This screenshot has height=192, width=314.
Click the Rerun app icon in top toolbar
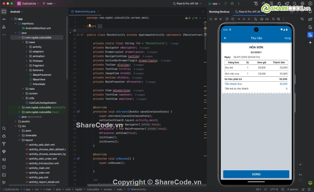pos(225,4)
